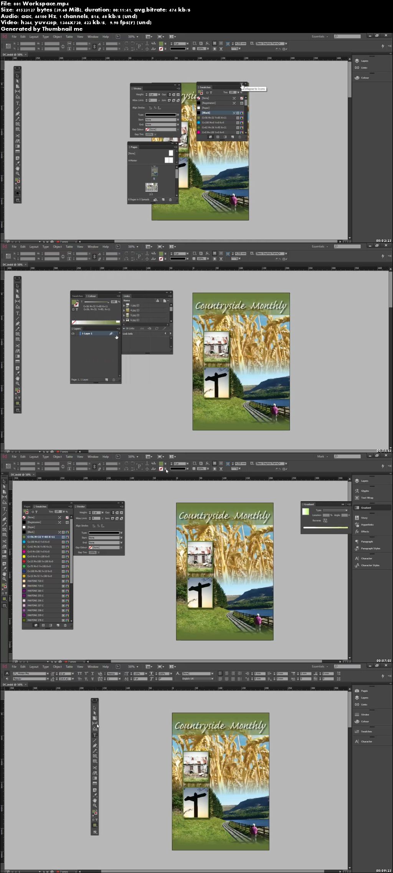The height and width of the screenshot is (873, 393).
Task: Choose Pencil tool in 00:04:43 frame's tools panel
Action: click(17, 329)
